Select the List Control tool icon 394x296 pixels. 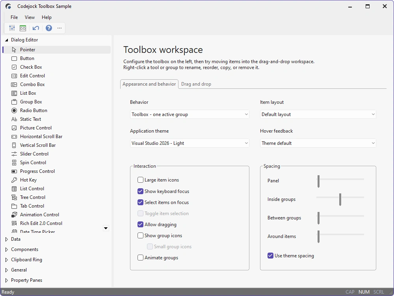pyautogui.click(x=14, y=189)
